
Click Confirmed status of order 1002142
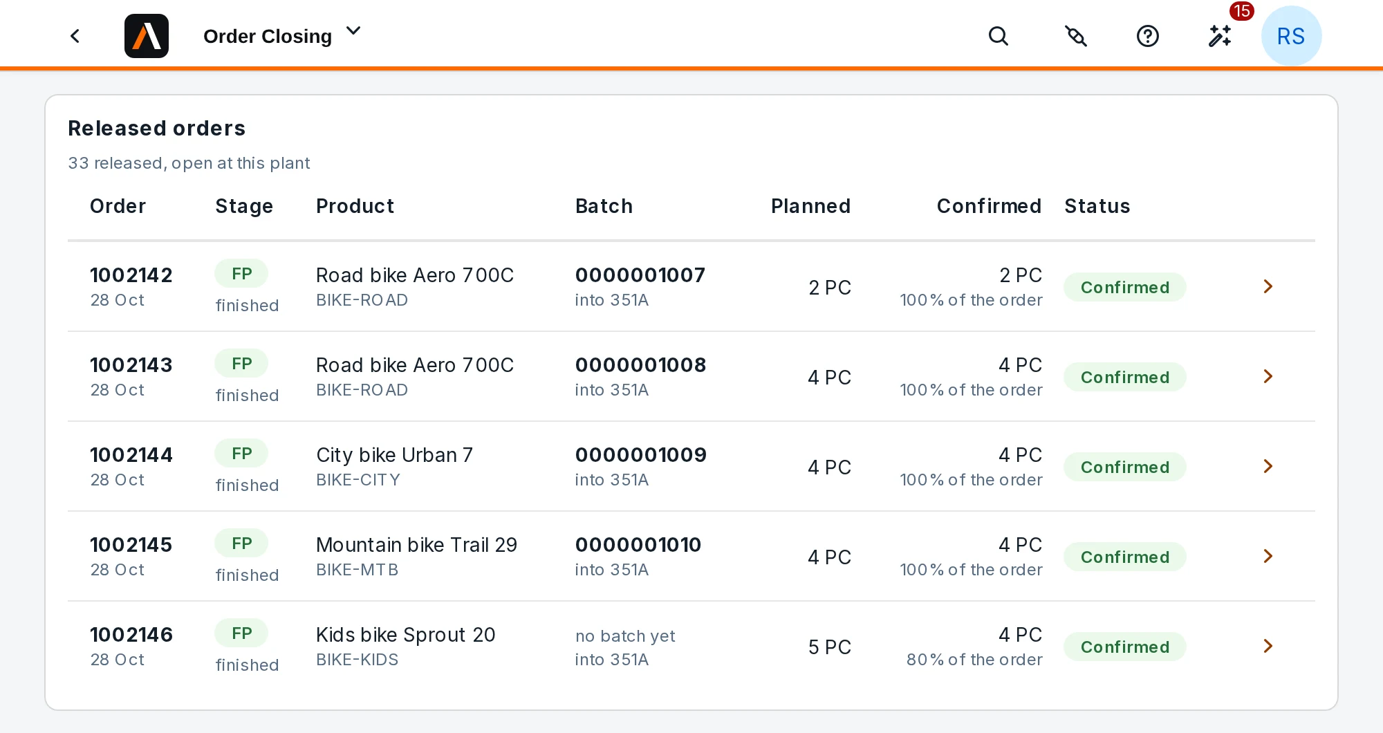(x=1125, y=287)
